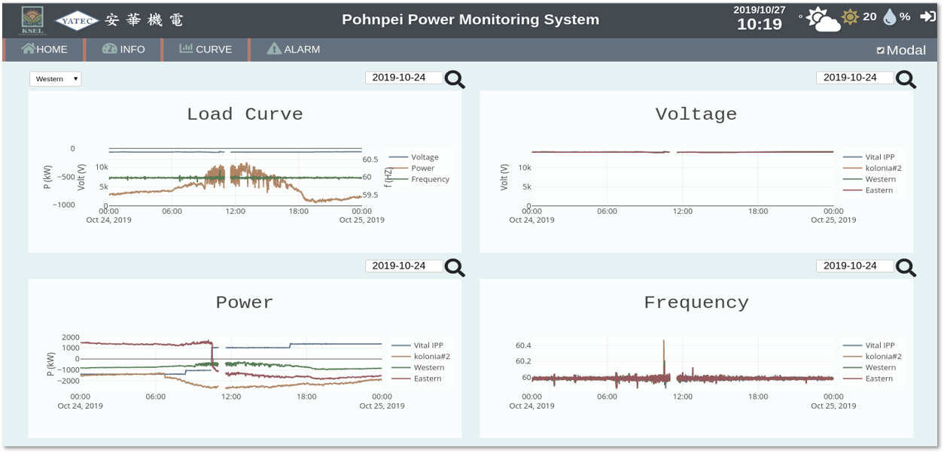944x453 pixels.
Task: Go to the HOME page
Action: click(45, 50)
